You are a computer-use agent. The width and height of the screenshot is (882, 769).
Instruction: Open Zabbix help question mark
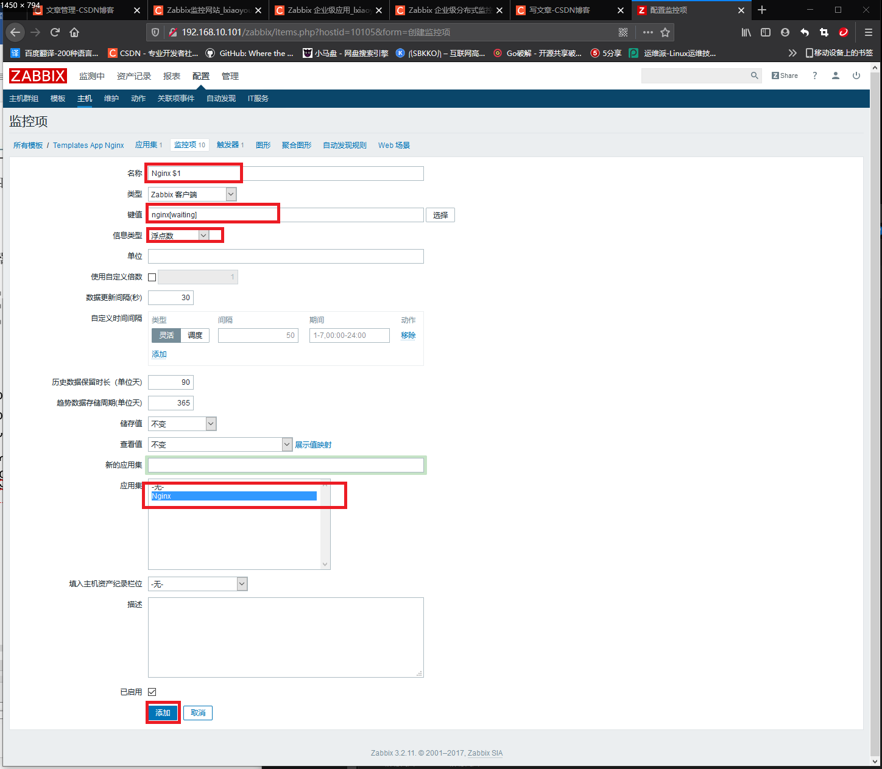coord(815,75)
